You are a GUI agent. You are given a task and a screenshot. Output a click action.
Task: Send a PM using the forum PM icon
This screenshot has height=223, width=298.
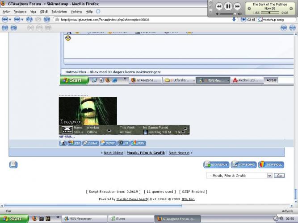74,143
